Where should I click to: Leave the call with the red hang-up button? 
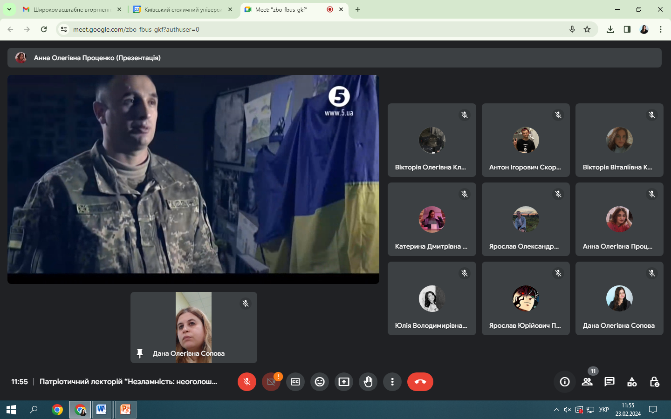(x=420, y=382)
